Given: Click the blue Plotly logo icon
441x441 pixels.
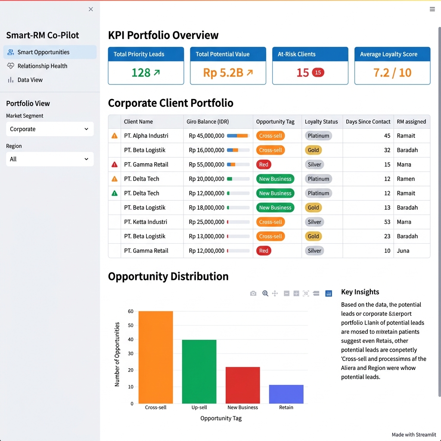Looking at the screenshot, I should (x=329, y=293).
